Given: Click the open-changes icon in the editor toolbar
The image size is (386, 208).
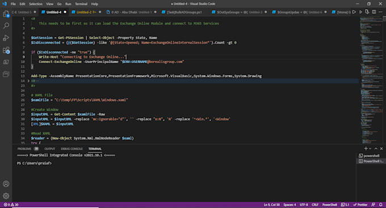Looking at the screenshot, I should tap(367, 12).
